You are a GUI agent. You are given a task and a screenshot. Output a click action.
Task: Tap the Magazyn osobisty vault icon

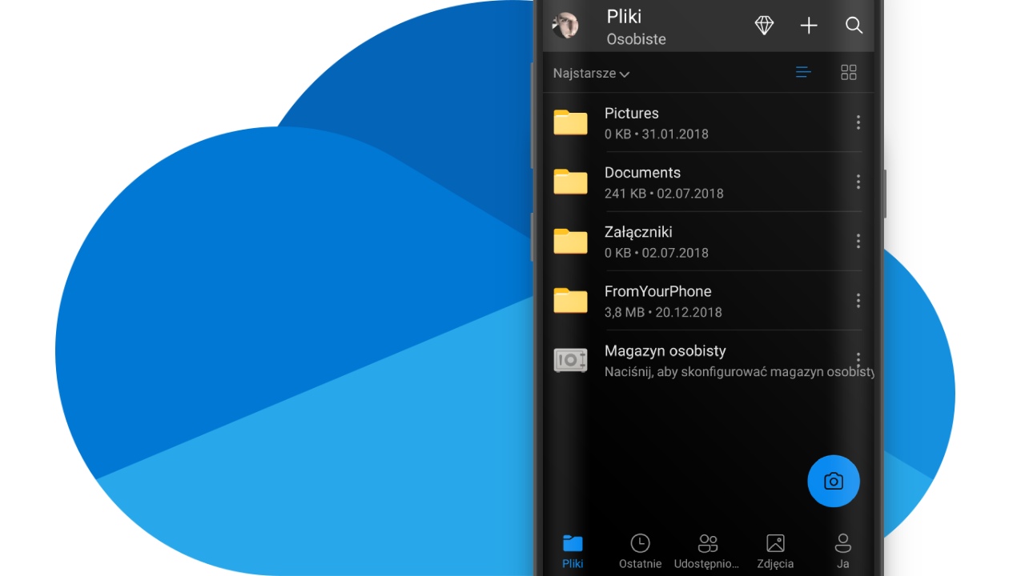tap(570, 360)
